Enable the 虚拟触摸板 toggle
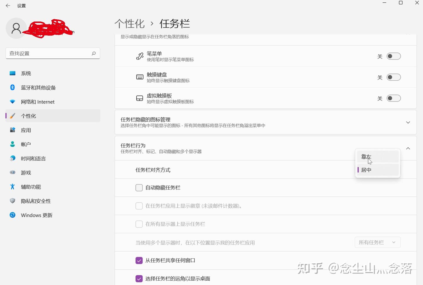Image resolution: width=423 pixels, height=285 pixels. (394, 98)
